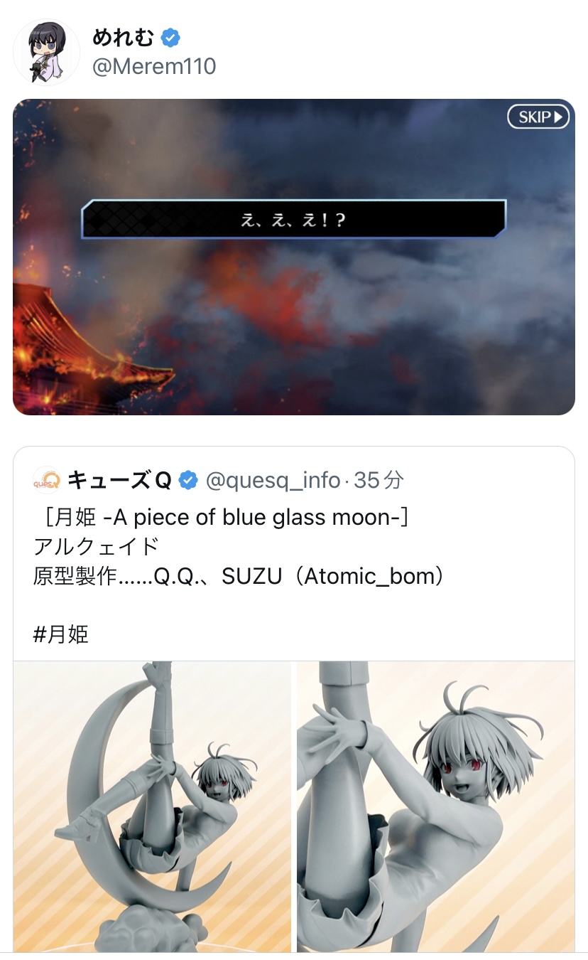
Task: Open the @quesq_info handle
Action: 273,481
